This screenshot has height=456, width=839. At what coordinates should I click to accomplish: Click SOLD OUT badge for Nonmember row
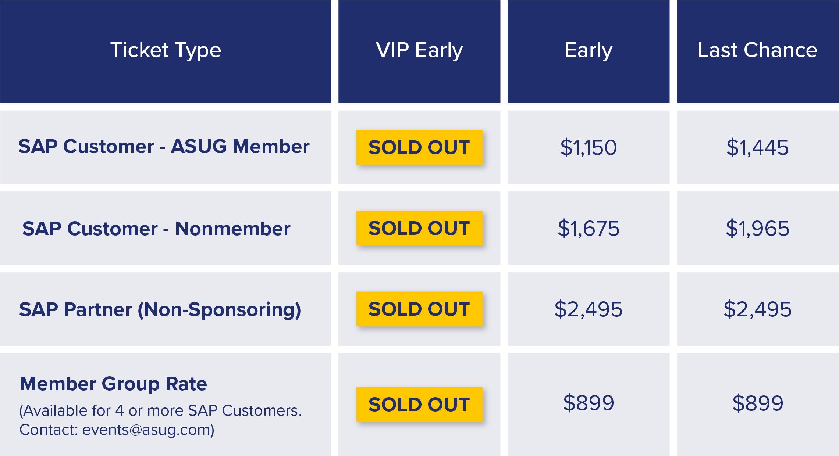419,228
